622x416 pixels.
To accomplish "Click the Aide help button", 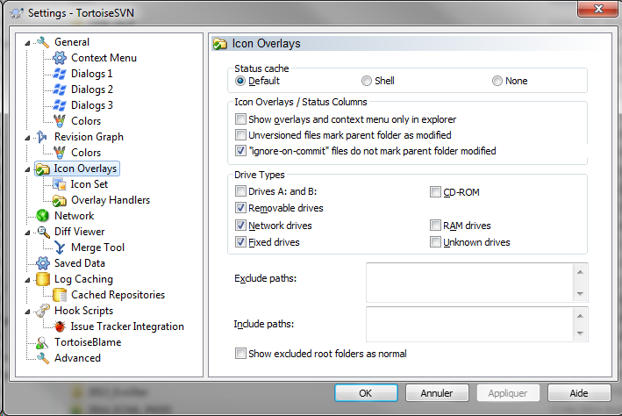I will pyautogui.click(x=579, y=392).
